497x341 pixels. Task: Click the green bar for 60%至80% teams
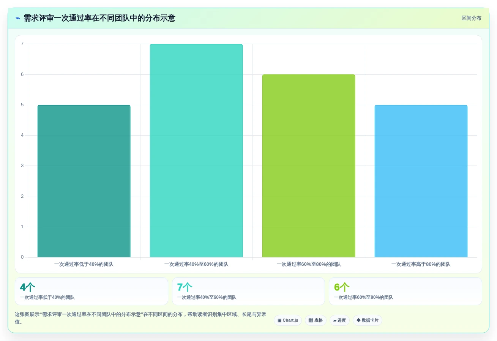pyautogui.click(x=309, y=166)
